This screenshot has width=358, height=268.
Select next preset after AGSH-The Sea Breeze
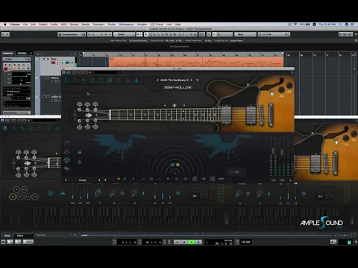[x=191, y=80]
